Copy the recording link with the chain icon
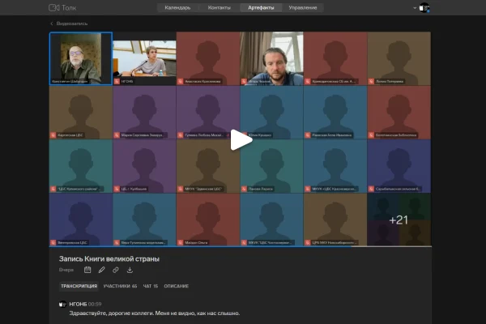This screenshot has height=324, width=486. 116,270
